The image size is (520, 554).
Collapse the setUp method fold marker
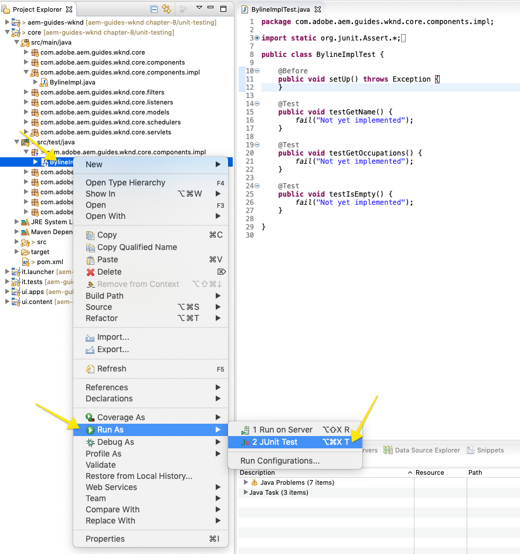[x=257, y=70]
